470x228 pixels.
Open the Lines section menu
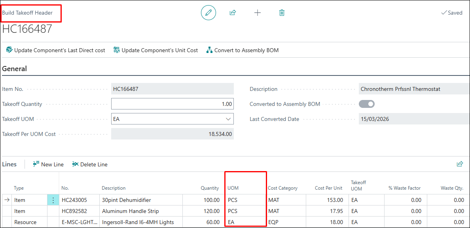click(9, 164)
